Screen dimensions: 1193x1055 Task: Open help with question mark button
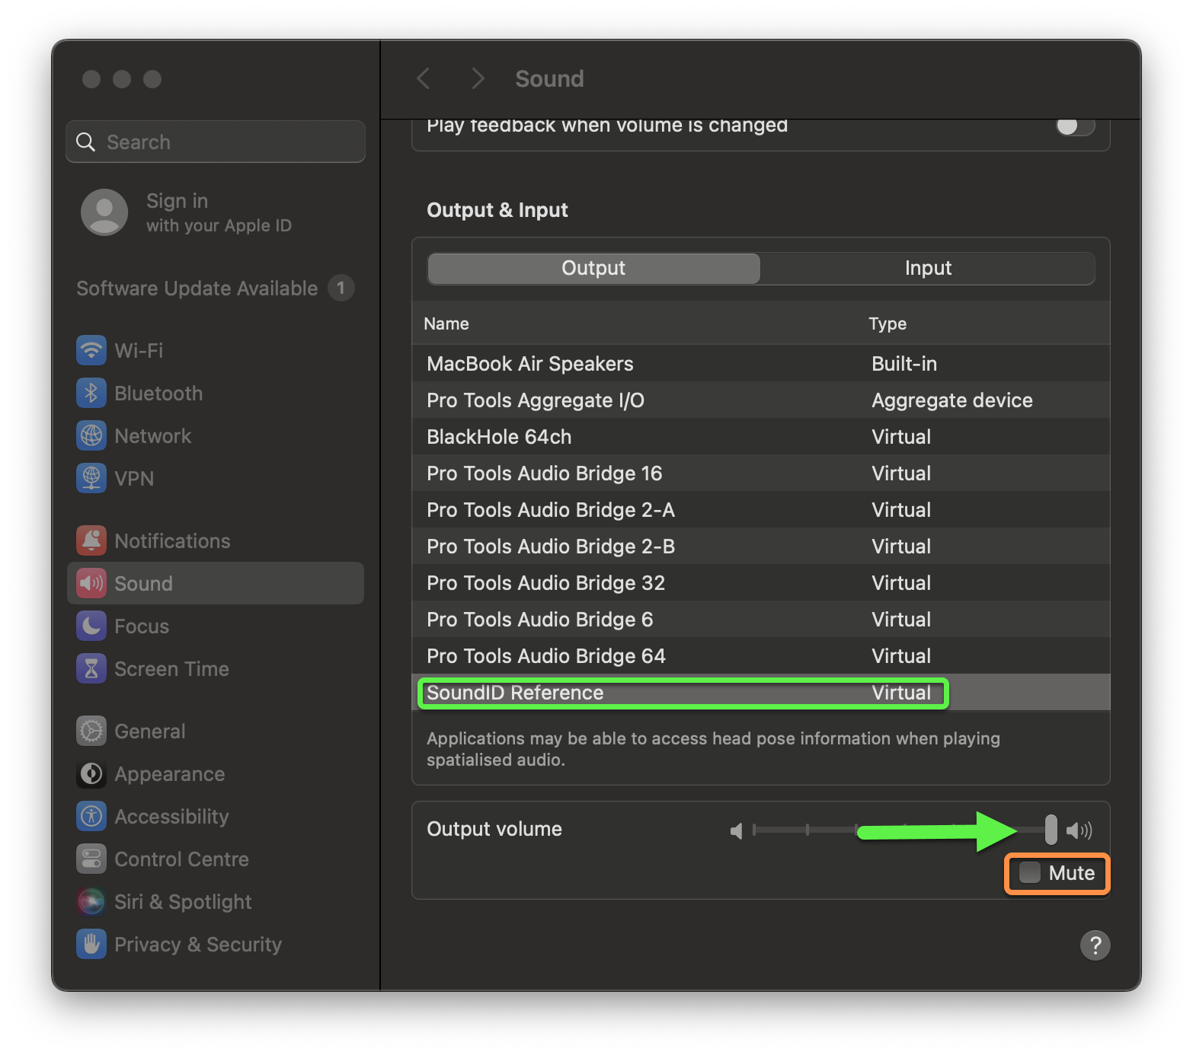[x=1095, y=945]
